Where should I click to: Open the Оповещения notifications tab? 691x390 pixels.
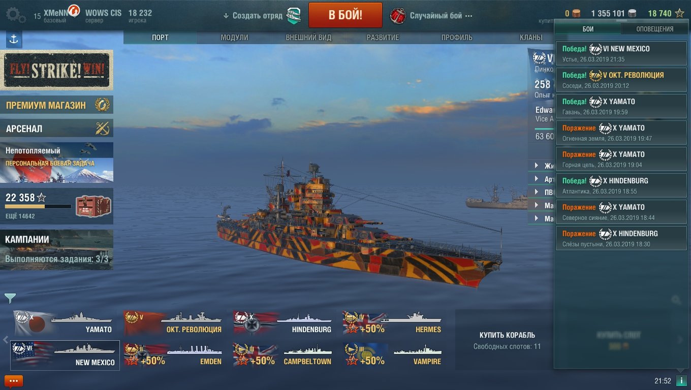pyautogui.click(x=655, y=29)
